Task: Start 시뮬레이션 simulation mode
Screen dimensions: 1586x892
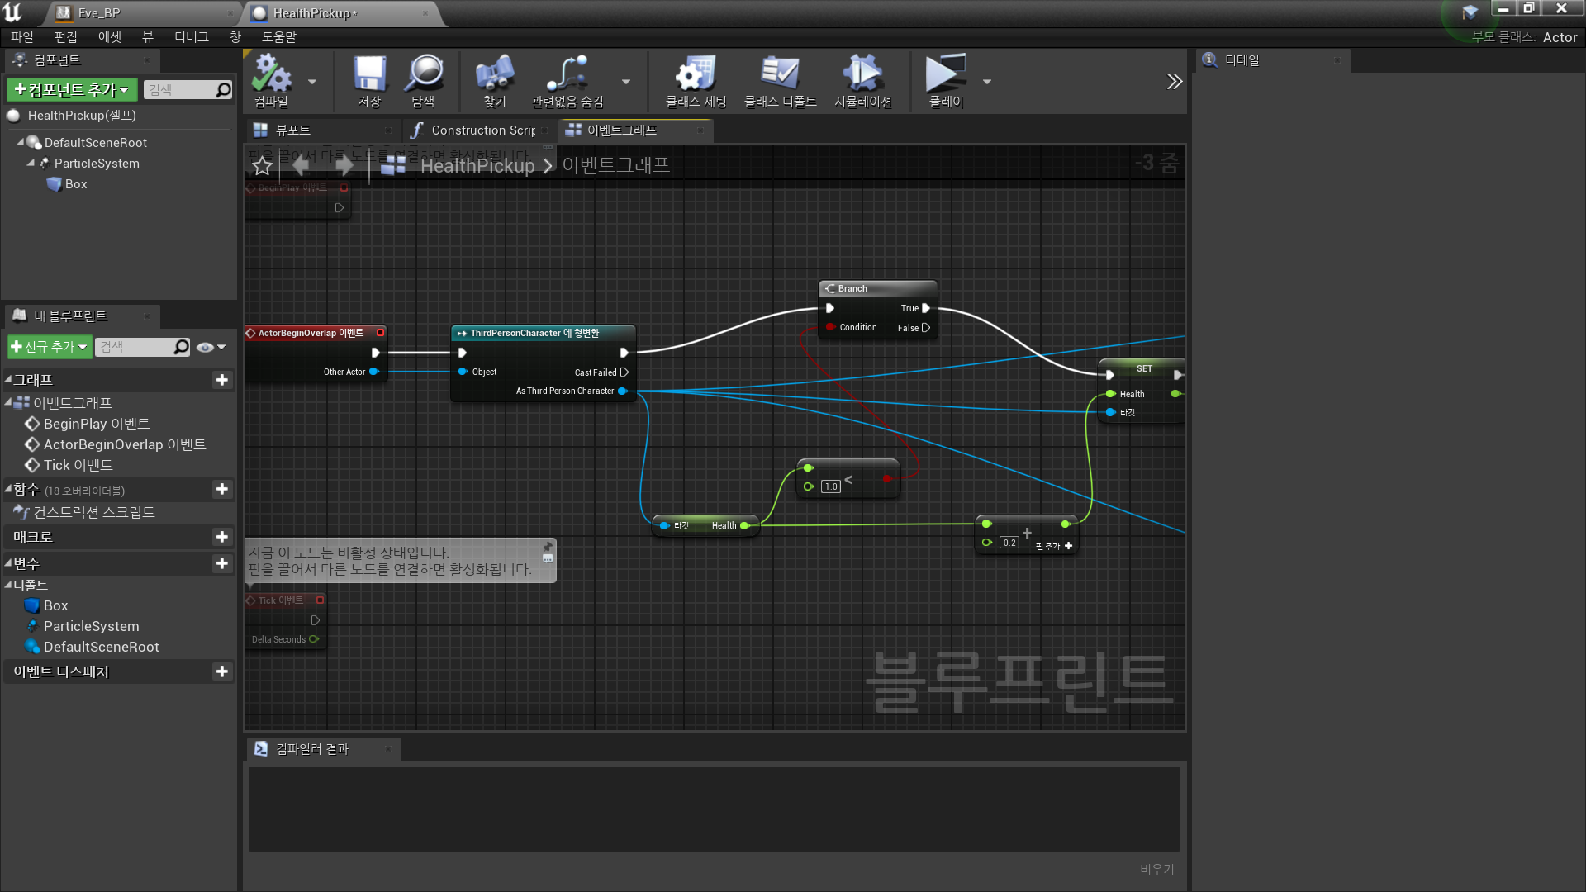Action: pos(862,80)
